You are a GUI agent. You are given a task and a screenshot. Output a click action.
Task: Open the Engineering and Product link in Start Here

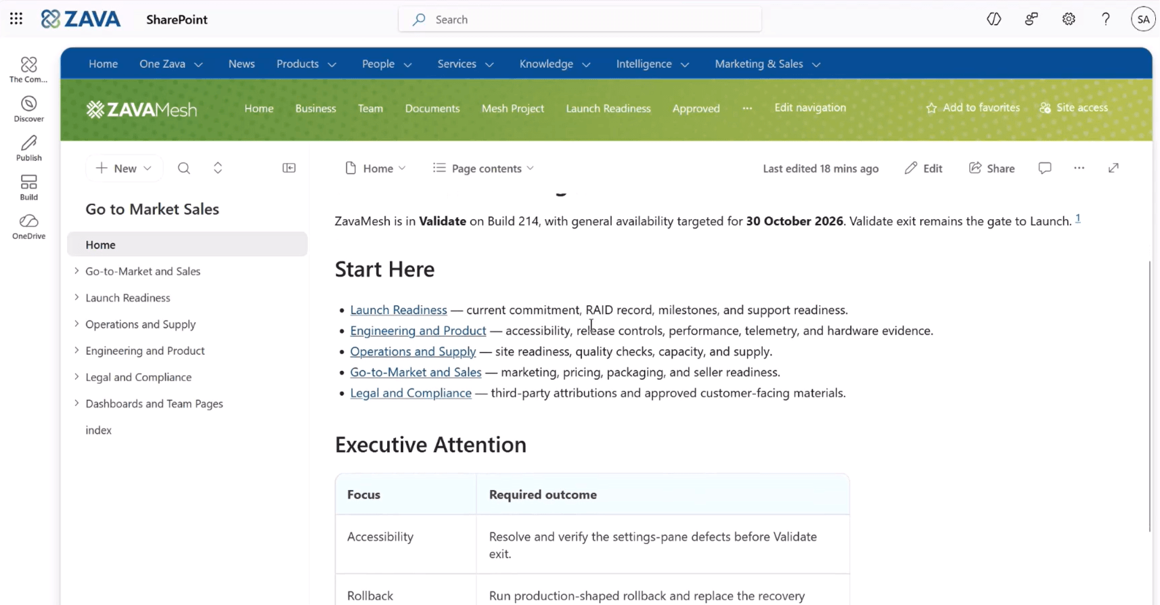(x=418, y=330)
